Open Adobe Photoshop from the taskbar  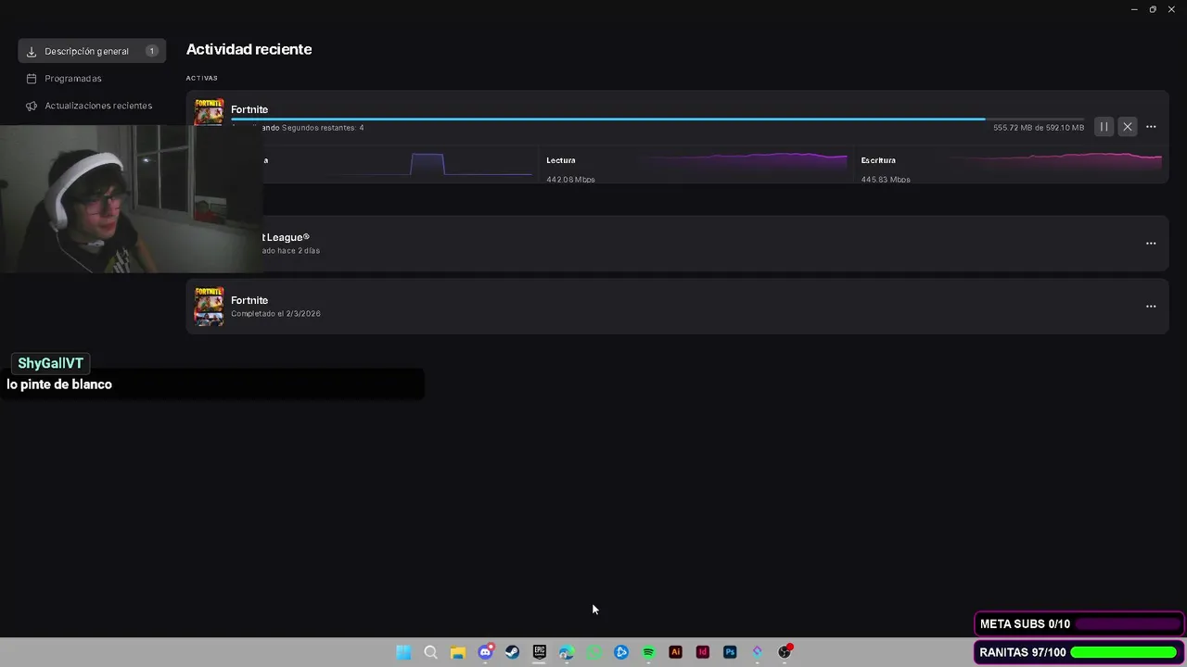(730, 652)
